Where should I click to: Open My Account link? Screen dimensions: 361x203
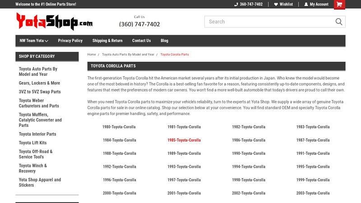point(316,4)
